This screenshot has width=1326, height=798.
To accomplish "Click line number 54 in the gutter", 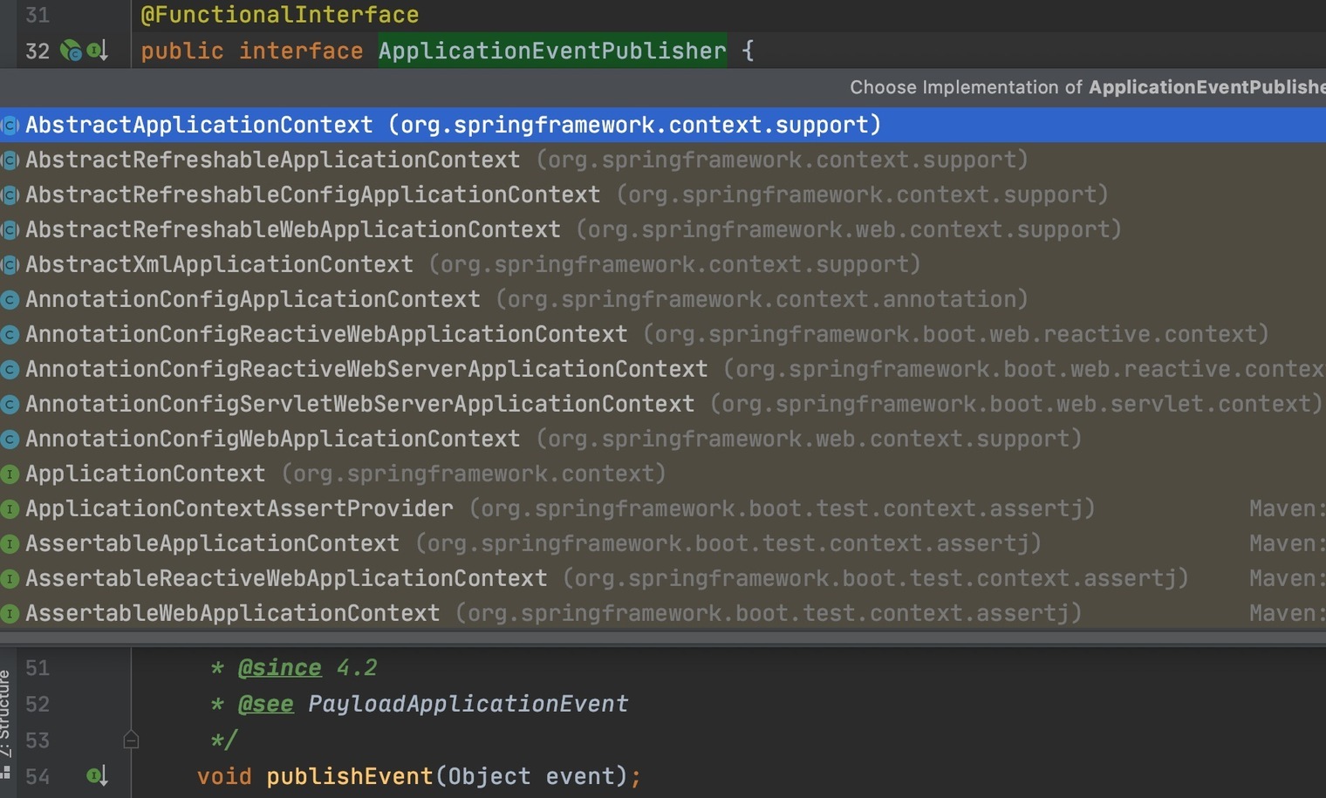I will click(38, 776).
